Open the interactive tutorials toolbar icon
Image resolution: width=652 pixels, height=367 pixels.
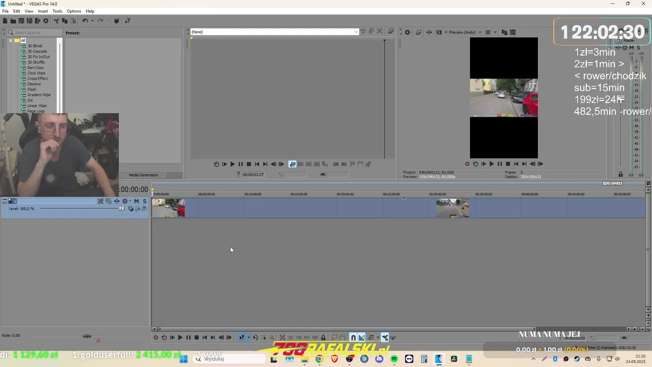(117, 21)
